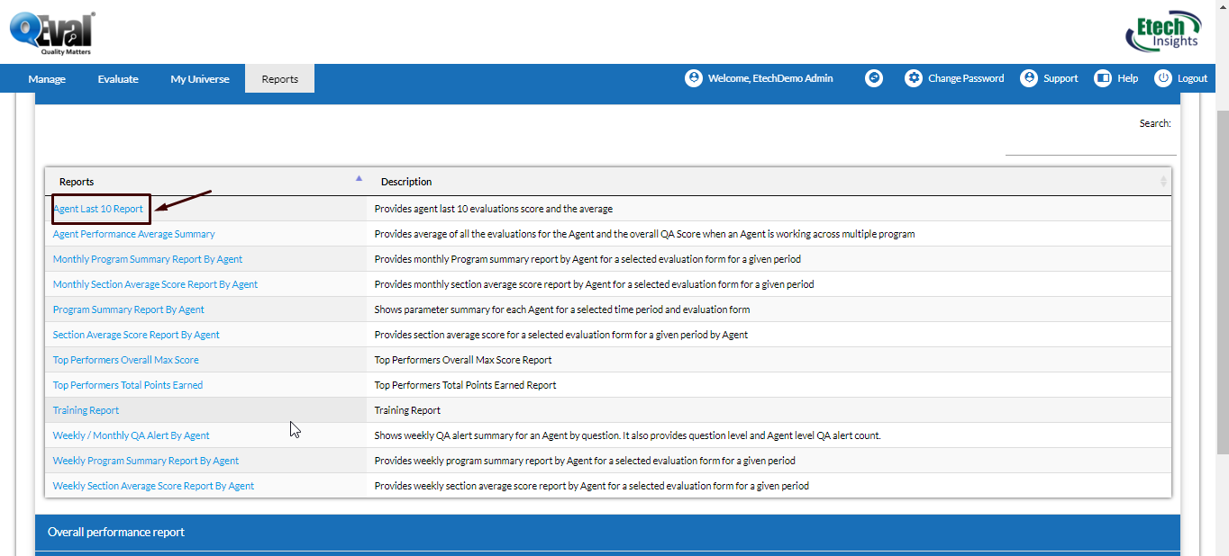Open the My Universe menu
This screenshot has width=1229, height=556.
coord(200,79)
